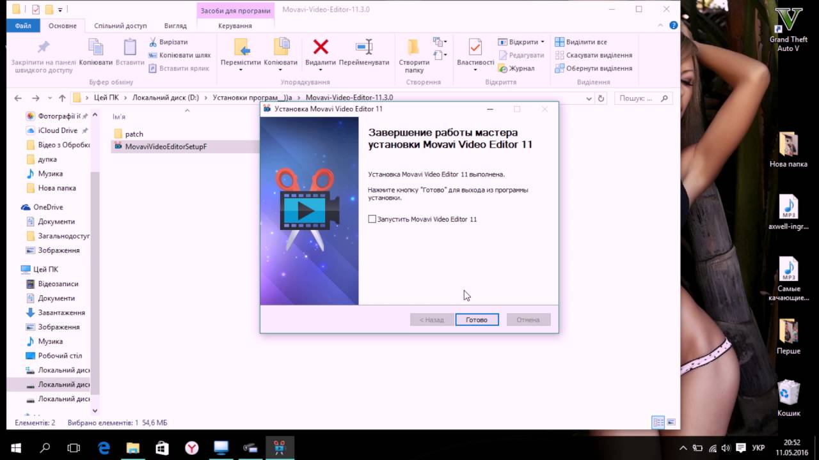The height and width of the screenshot is (460, 819).
Task: Click Виділити все command
Action: 581,42
